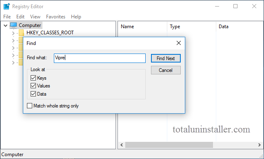Select the Computer tree label

point(30,25)
